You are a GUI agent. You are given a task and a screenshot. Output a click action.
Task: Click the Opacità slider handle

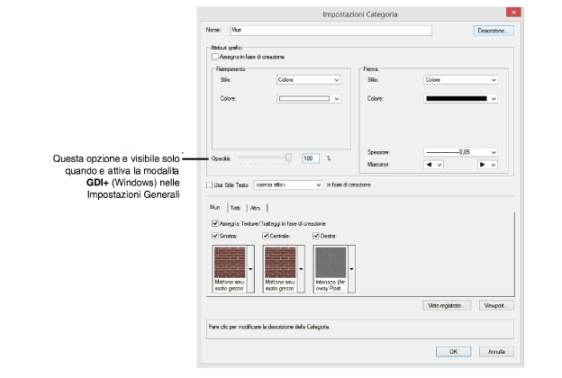coord(288,158)
